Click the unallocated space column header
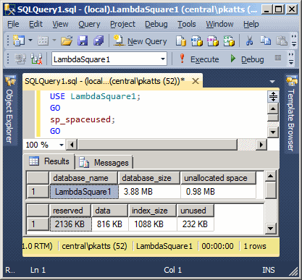The width and height of the screenshot is (302, 280). [218, 178]
